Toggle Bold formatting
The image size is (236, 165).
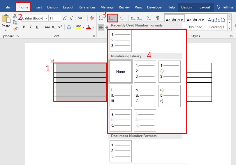click(24, 27)
